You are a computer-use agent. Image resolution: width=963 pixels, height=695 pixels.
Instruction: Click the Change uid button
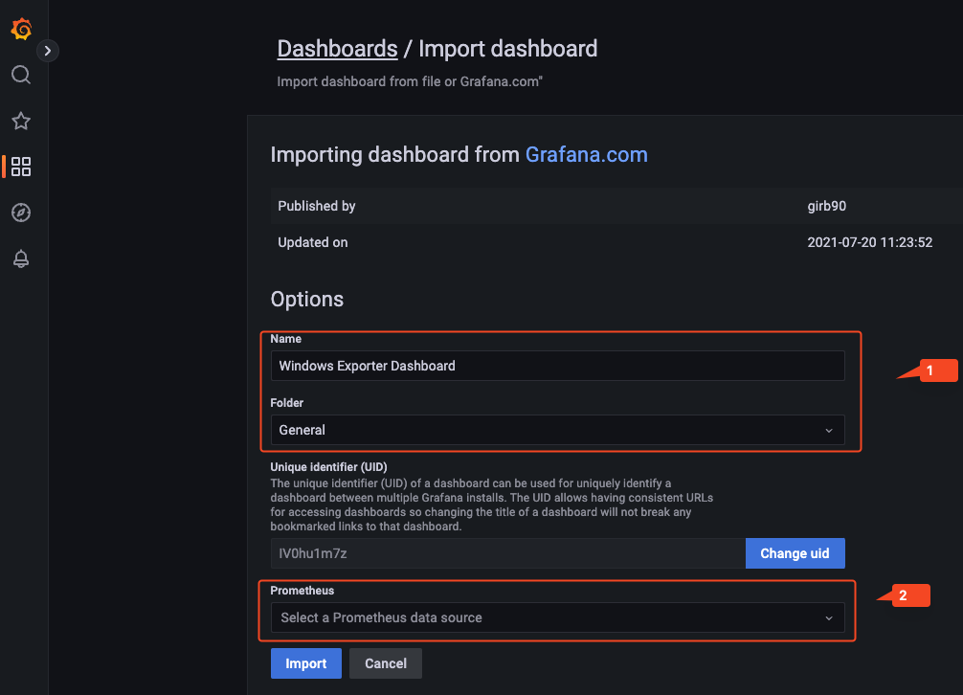click(795, 553)
